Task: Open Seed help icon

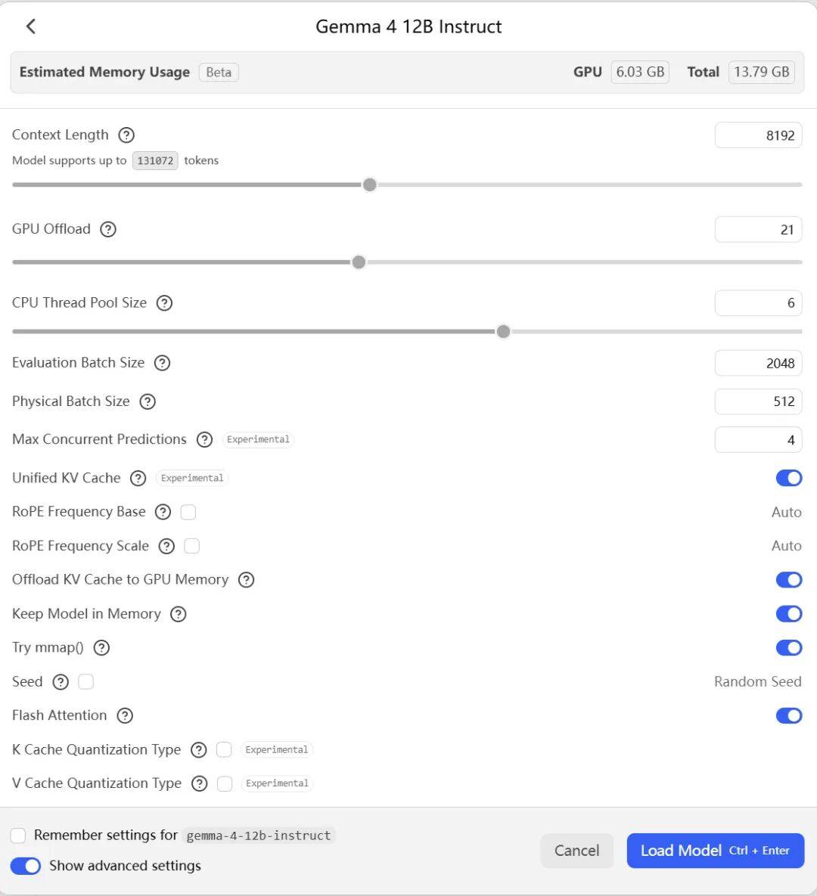Action: click(x=61, y=682)
